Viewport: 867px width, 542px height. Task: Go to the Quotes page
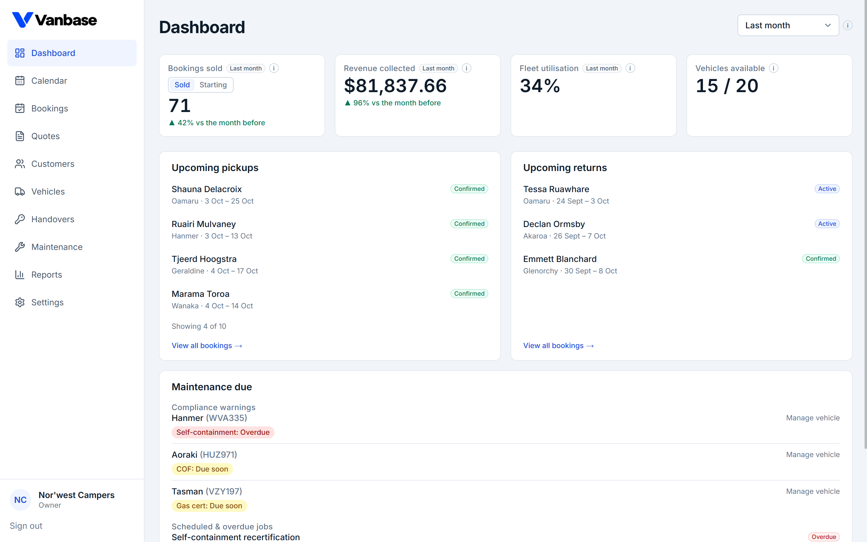[72, 136]
